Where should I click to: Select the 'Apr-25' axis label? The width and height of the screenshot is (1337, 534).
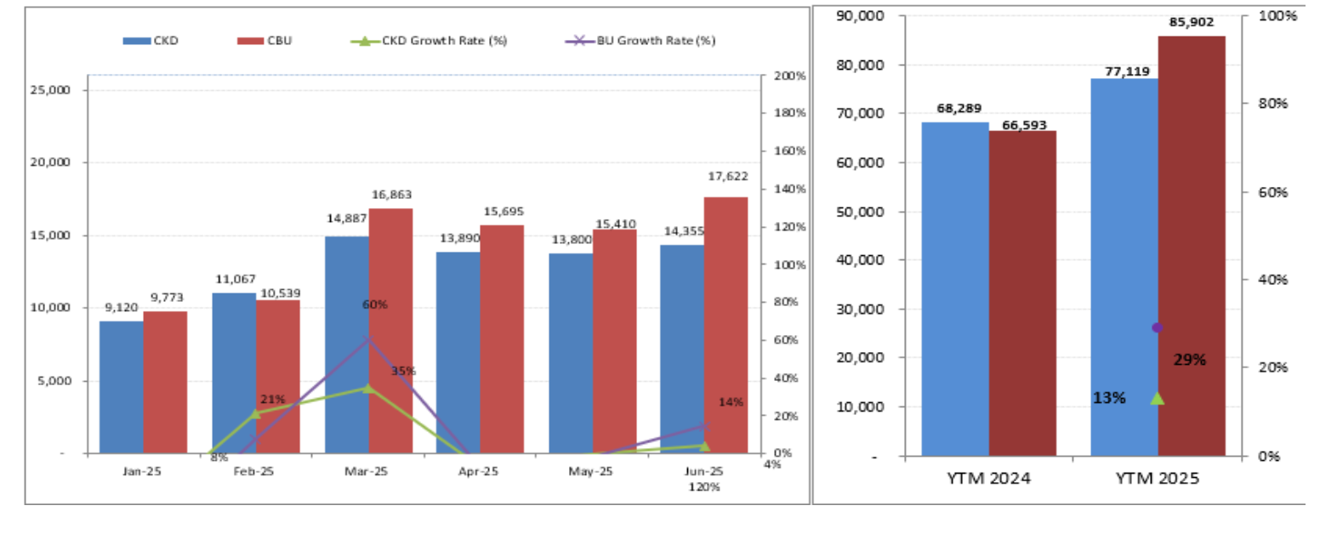[x=478, y=471]
